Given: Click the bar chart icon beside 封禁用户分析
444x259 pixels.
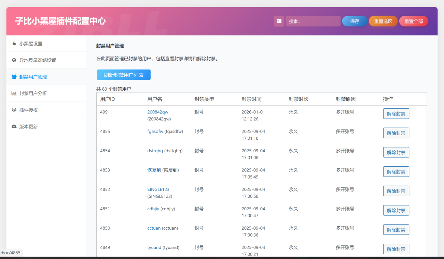Looking at the screenshot, I should [x=14, y=93].
